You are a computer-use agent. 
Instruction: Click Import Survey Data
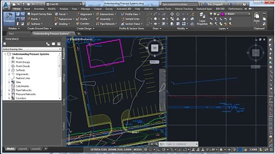(x=40, y=14)
